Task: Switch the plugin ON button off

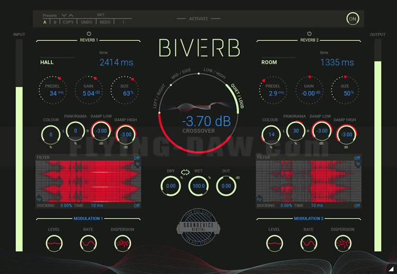Action: (353, 19)
